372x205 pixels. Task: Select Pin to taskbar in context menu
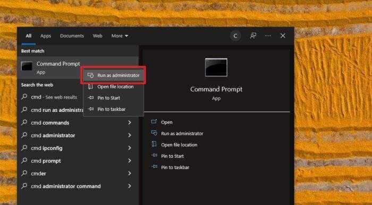coord(113,109)
